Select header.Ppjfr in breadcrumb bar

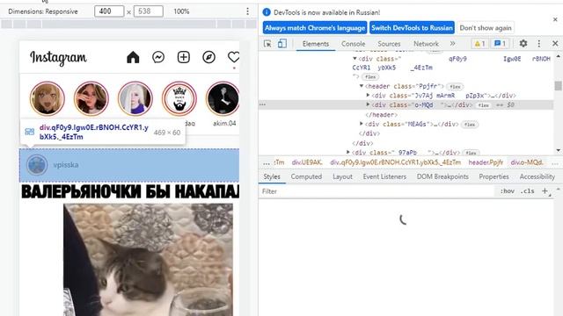click(486, 162)
